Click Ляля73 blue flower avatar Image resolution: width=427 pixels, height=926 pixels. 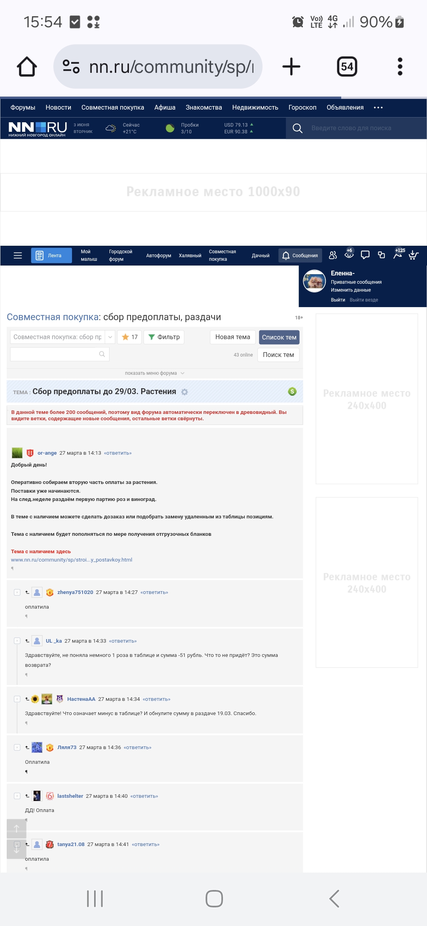[x=37, y=748]
